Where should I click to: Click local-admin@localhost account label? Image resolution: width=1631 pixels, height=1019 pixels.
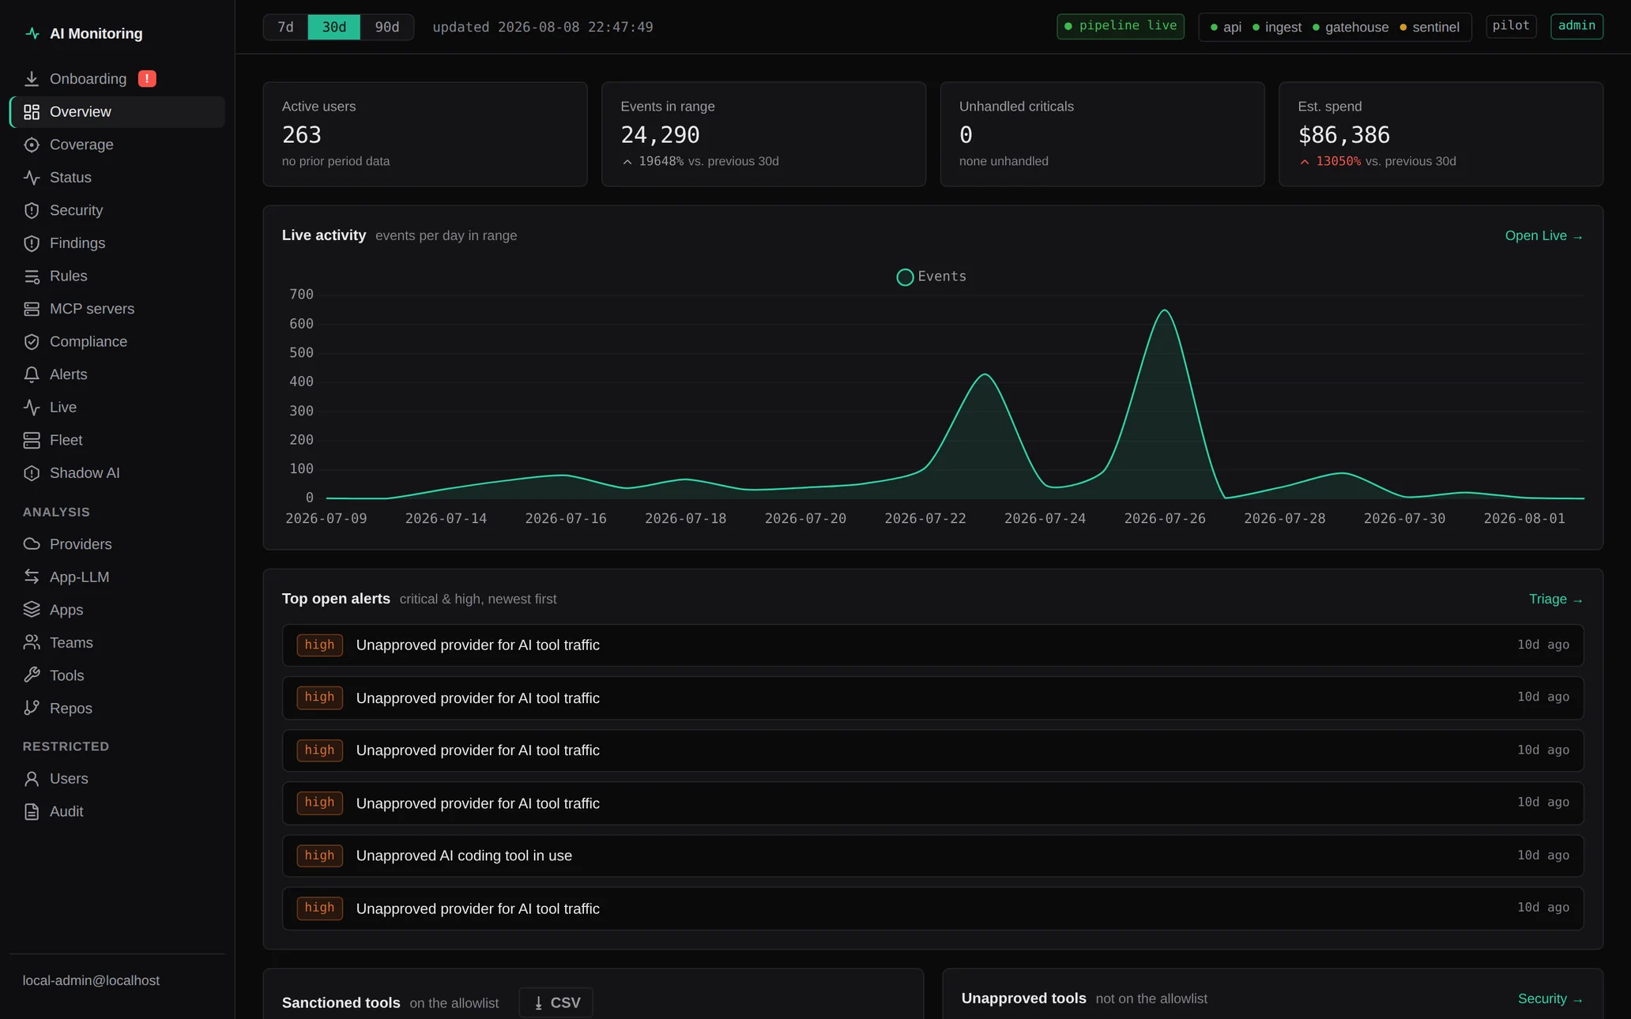(91, 980)
